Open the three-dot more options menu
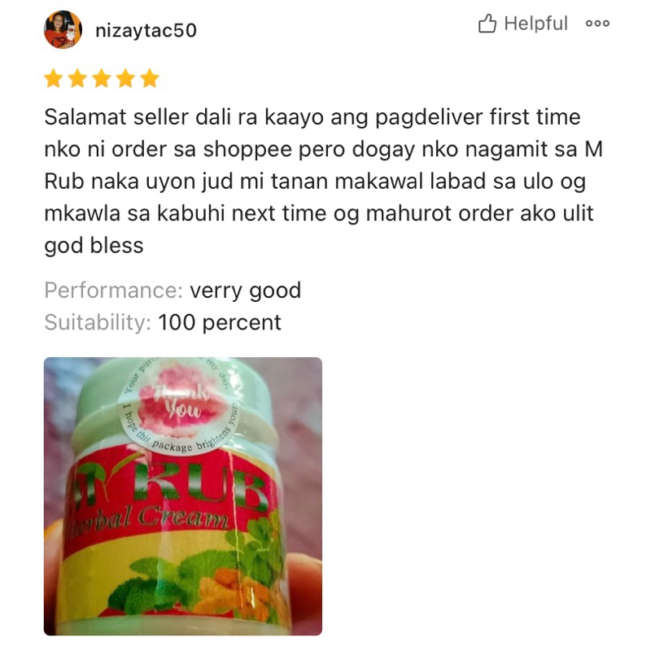The height and width of the screenshot is (651, 651). (x=597, y=24)
